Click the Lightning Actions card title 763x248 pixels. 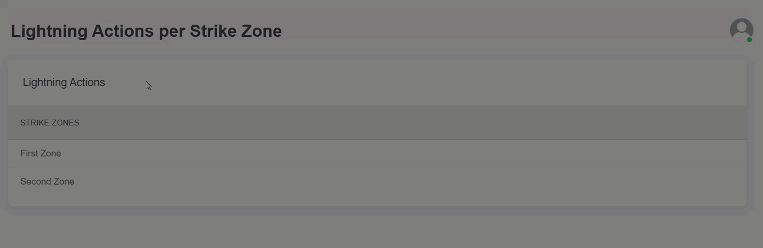[x=64, y=83]
